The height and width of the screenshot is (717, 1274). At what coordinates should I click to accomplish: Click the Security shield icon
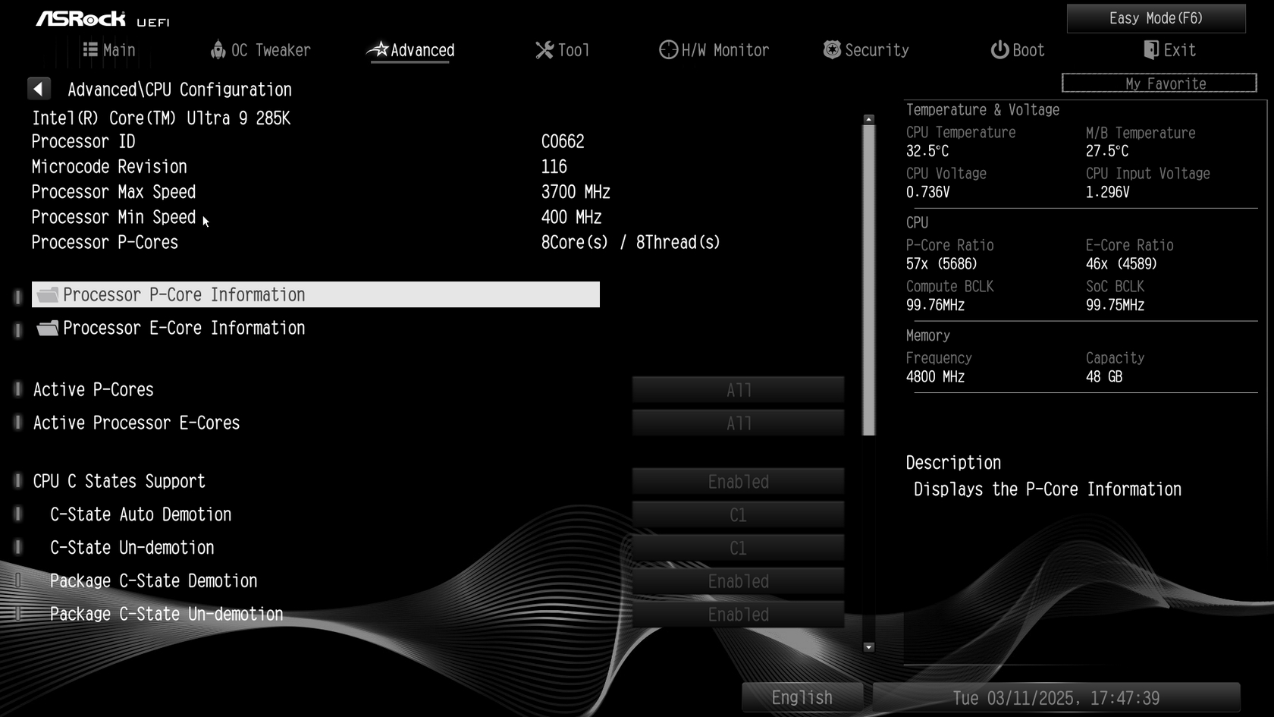832,49
